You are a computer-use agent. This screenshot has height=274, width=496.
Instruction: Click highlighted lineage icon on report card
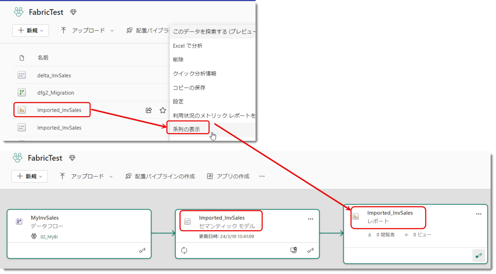coord(479,255)
